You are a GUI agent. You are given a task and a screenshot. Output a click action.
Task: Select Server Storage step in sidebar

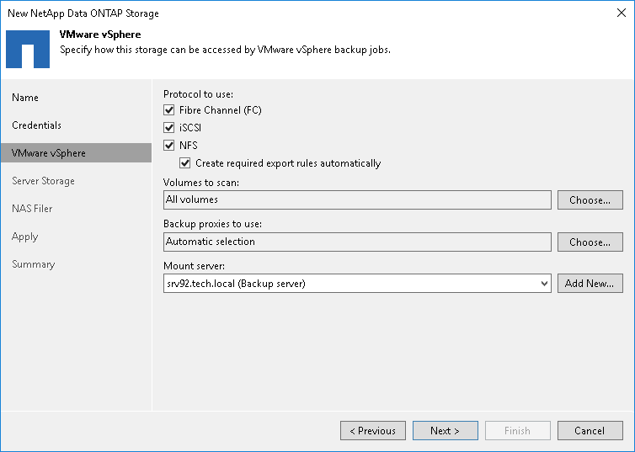[x=43, y=181]
